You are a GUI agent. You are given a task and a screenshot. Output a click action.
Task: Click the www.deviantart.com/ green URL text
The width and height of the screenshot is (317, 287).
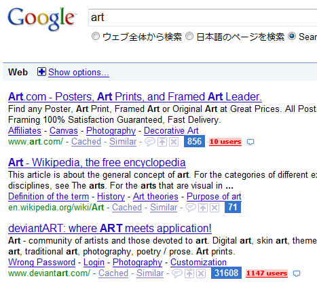[x=49, y=273]
